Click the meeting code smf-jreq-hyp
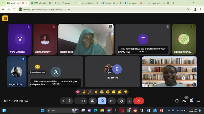The image size is (204, 114). (x=21, y=101)
